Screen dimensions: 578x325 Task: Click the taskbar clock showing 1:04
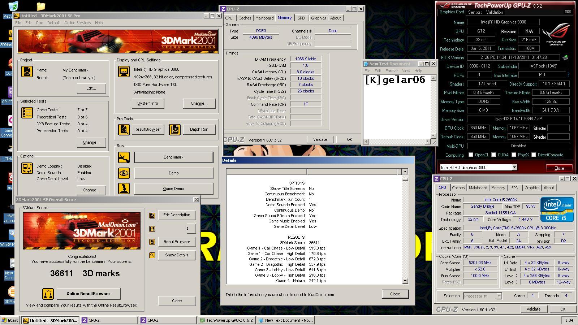569,320
